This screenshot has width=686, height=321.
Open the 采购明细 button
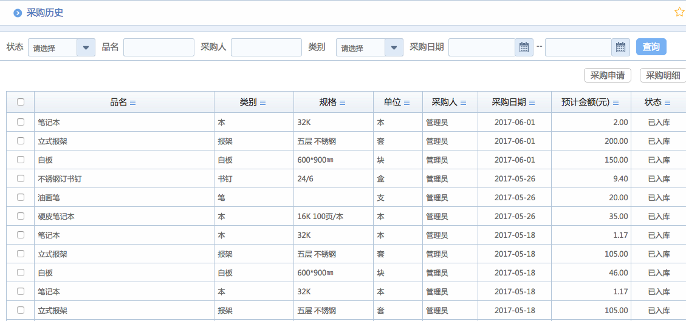(662, 75)
